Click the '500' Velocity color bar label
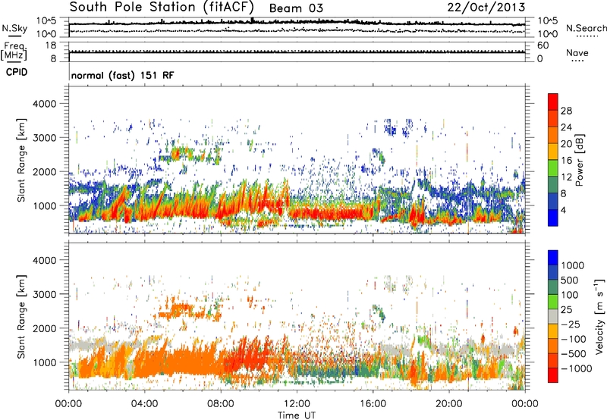This screenshot has height=420, width=607. click(x=570, y=280)
